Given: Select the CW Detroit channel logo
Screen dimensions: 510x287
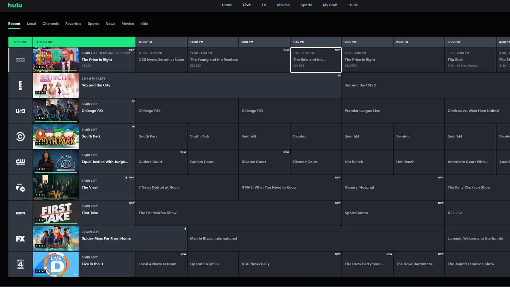Looking at the screenshot, I should [20, 162].
